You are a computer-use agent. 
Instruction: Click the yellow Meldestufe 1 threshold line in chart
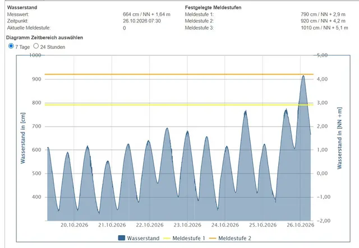tap(179, 105)
